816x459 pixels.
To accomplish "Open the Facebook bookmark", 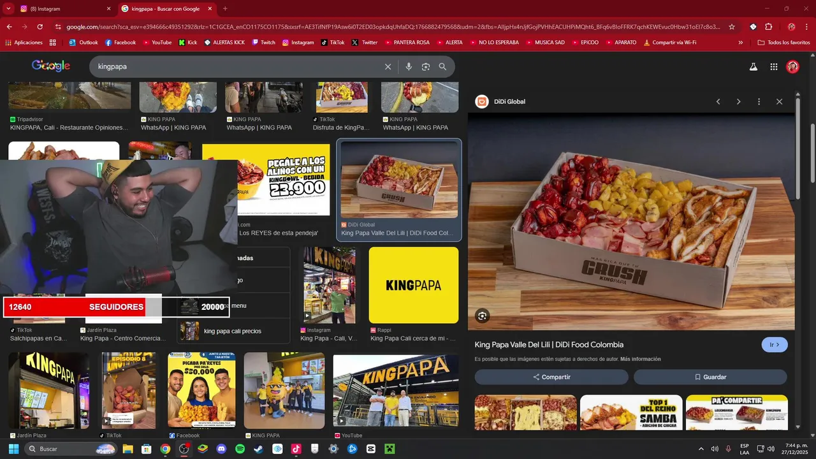I will click(x=120, y=43).
